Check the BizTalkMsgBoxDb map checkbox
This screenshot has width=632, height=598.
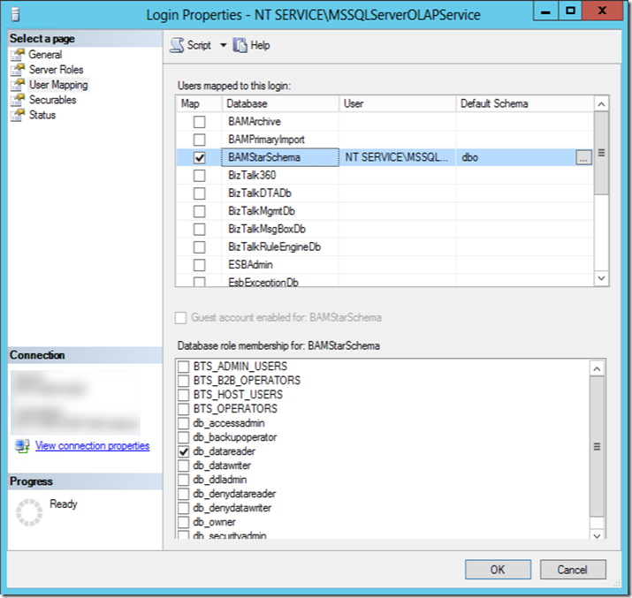[199, 229]
